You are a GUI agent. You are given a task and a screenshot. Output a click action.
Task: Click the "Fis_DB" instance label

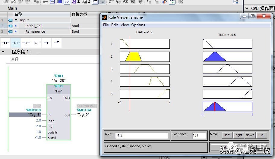coord(58,80)
